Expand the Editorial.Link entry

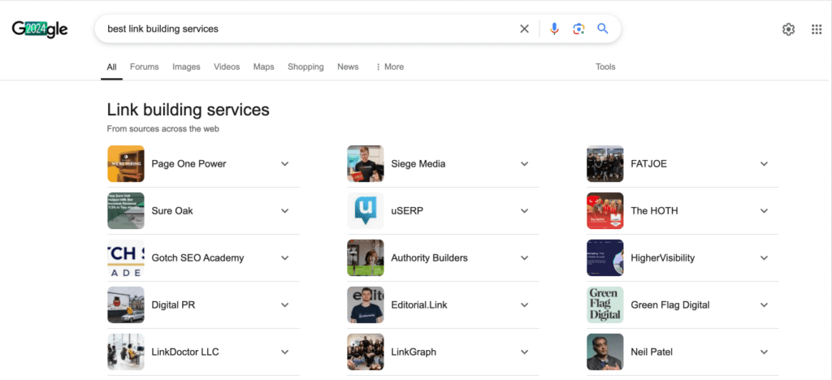(525, 304)
